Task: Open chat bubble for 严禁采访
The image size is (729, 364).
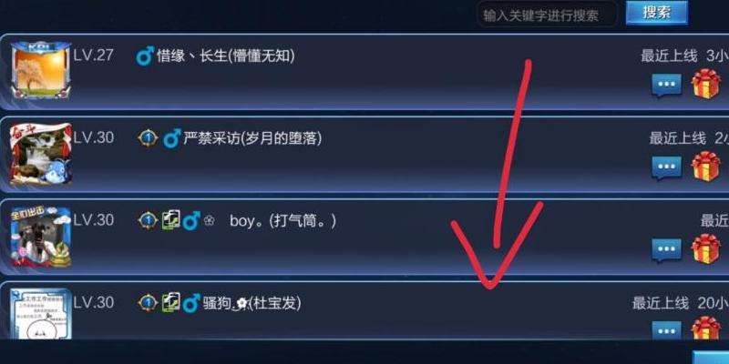Action: (667, 168)
